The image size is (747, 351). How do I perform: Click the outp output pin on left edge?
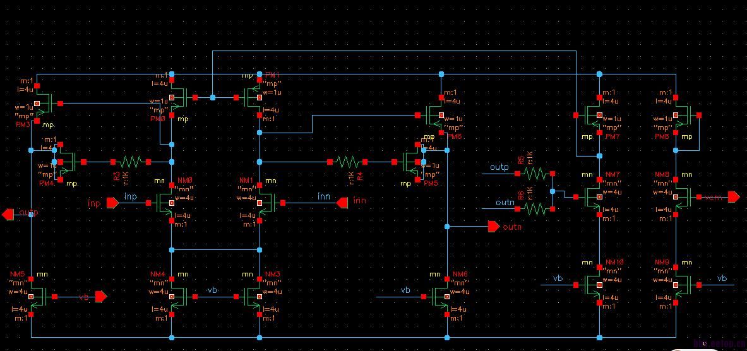(x=8, y=214)
